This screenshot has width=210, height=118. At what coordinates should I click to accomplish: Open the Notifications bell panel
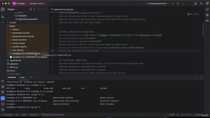[x=207, y=10]
